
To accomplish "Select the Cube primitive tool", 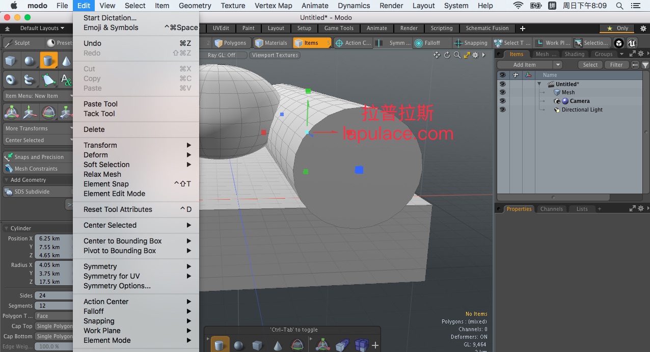I will click(11, 62).
